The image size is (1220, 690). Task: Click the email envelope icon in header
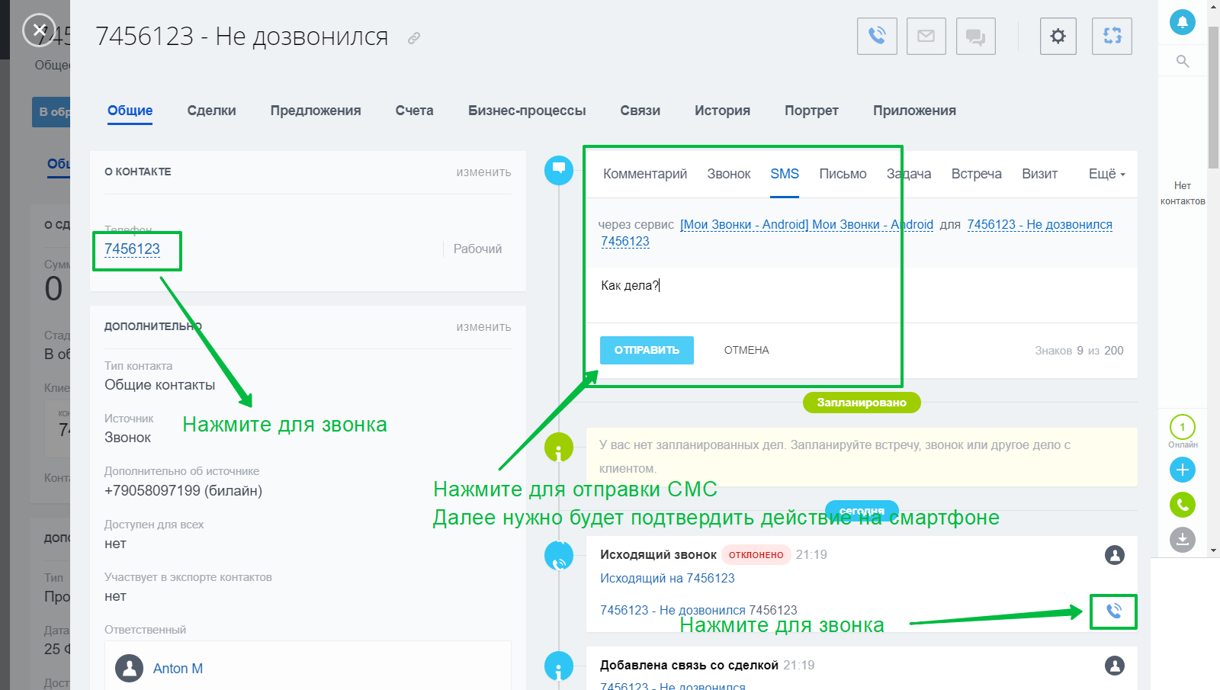pos(926,36)
